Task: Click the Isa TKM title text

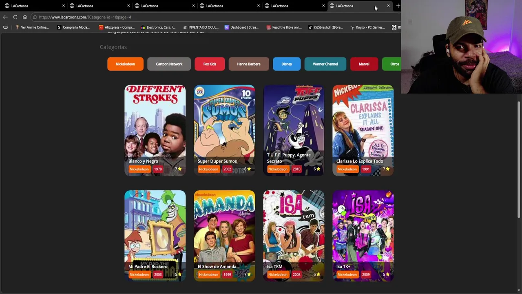Action: pos(274,267)
